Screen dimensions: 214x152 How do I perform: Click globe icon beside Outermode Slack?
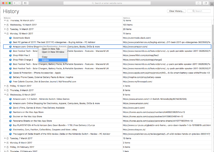click(10, 38)
